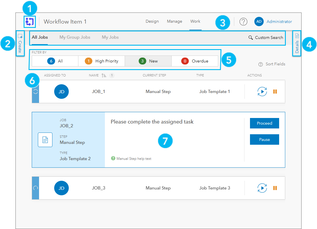This screenshot has width=317, height=229.
Task: Open the Create panel
Action: (20, 43)
